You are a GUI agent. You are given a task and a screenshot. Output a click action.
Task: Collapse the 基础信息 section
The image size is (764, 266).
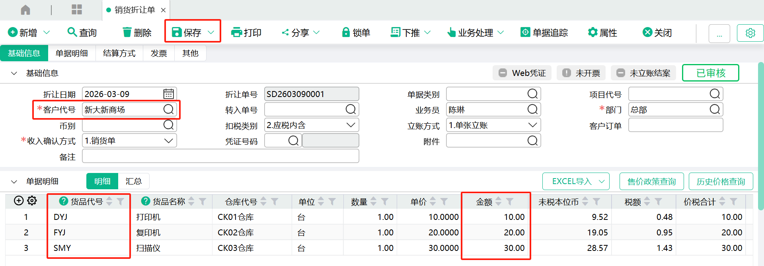coord(14,73)
